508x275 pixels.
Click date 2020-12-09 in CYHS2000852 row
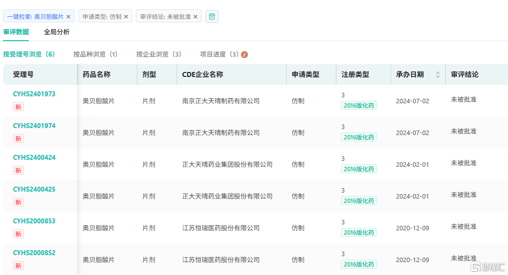[x=412, y=260]
